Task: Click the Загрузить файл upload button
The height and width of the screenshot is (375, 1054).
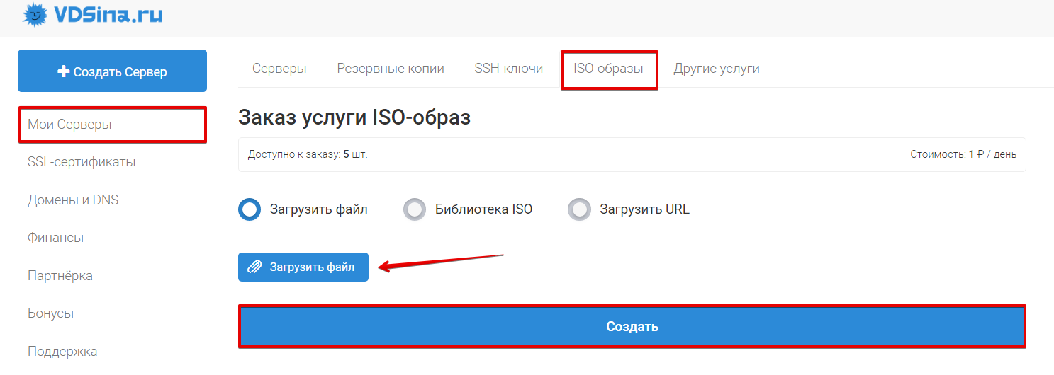Action: click(303, 267)
